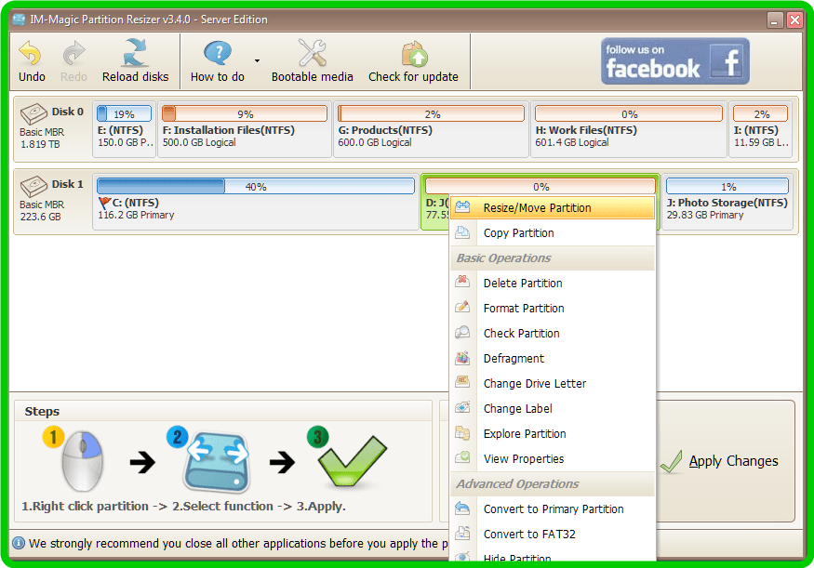This screenshot has height=568, width=814.
Task: Choose Convert to Primary Partition entry
Action: 553,509
